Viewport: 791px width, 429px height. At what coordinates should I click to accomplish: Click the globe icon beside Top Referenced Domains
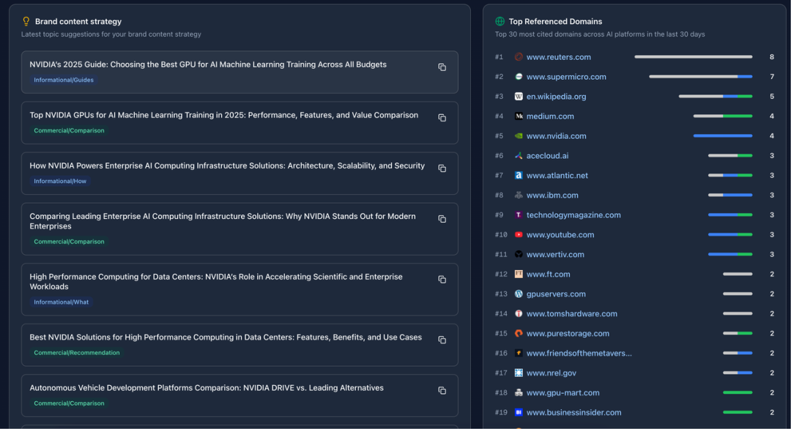click(500, 21)
